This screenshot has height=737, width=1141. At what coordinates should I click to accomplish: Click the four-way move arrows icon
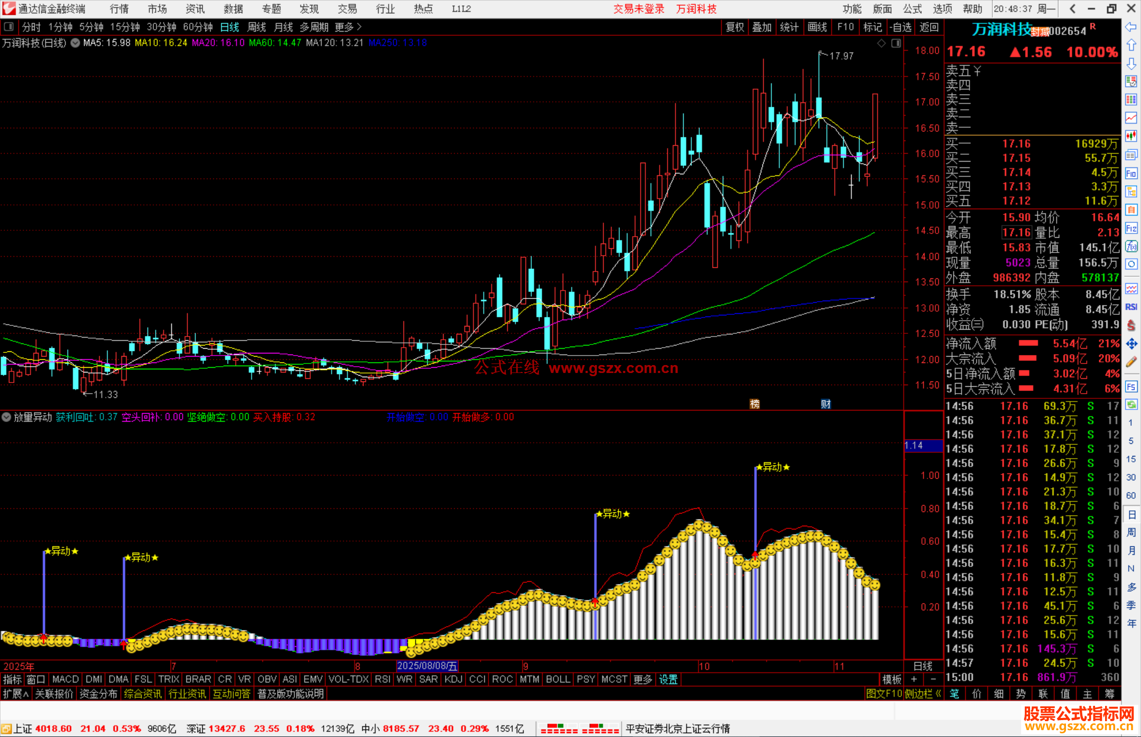tap(1131, 344)
